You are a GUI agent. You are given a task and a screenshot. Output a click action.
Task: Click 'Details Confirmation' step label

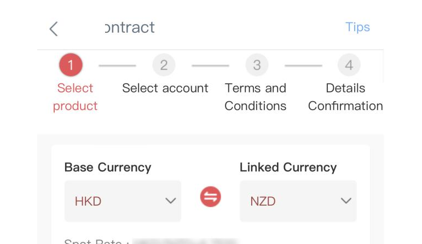coord(345,97)
